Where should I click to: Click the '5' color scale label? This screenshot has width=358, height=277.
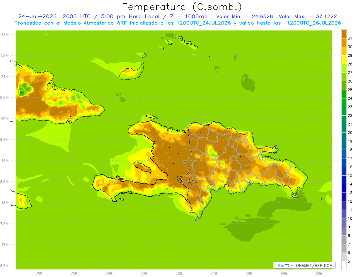tap(349, 261)
